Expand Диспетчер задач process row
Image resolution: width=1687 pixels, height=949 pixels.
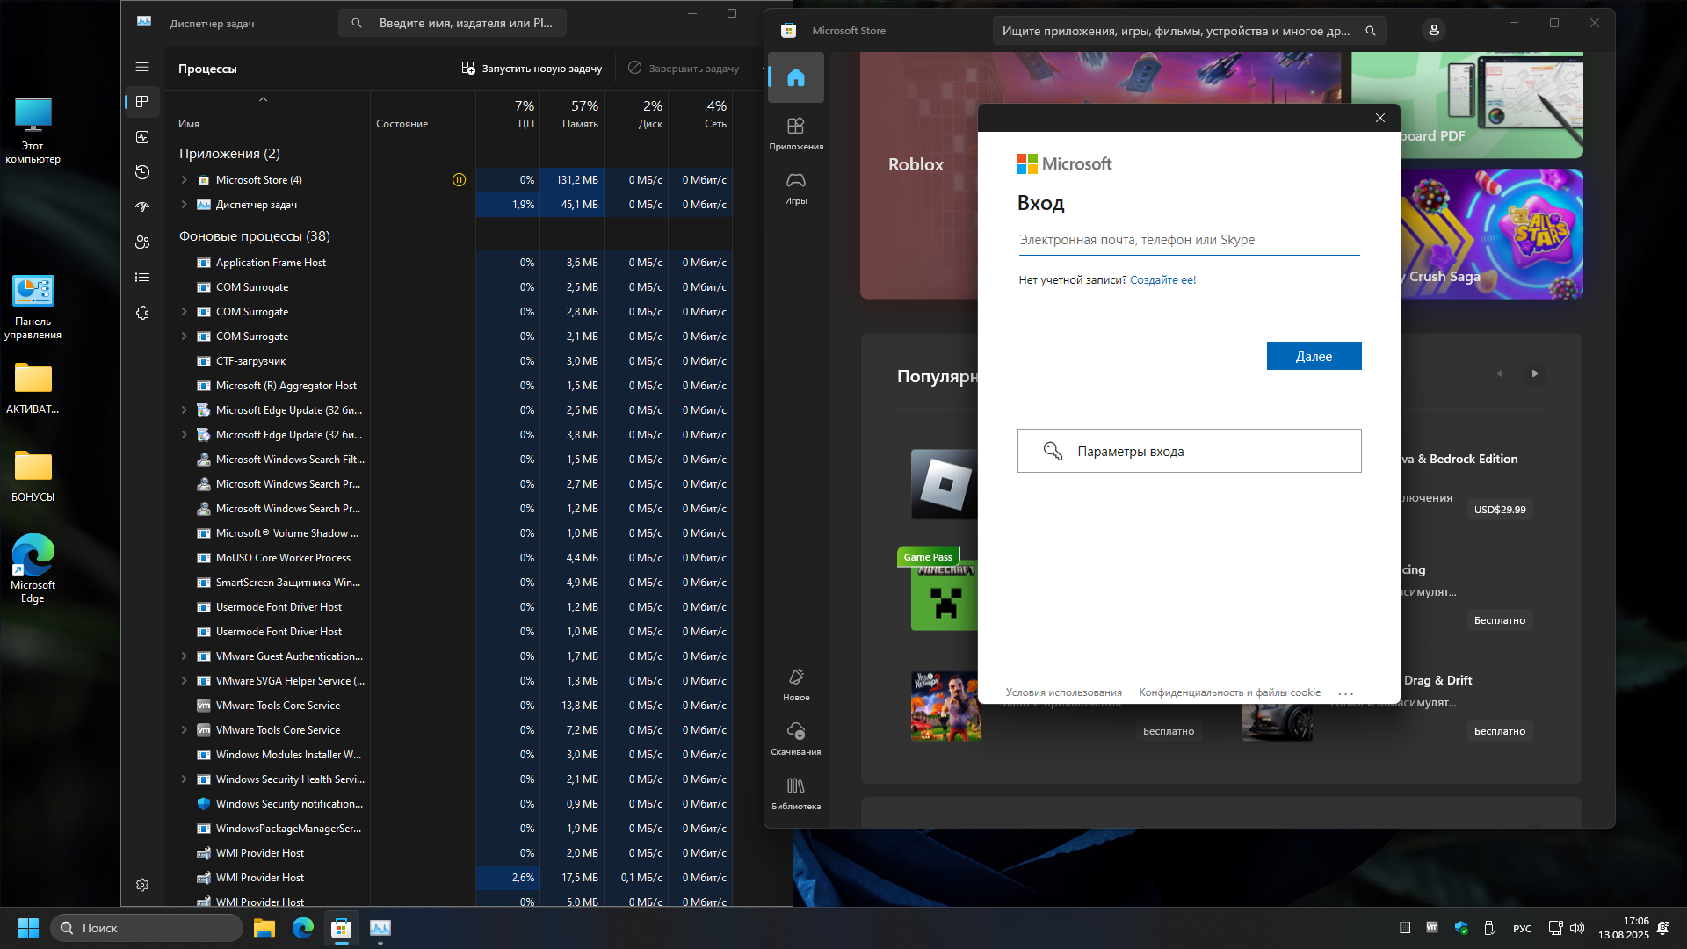(x=184, y=205)
